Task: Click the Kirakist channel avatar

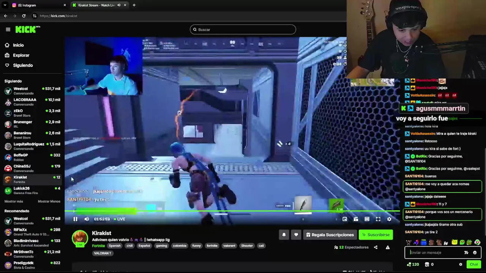Action: click(x=80, y=238)
